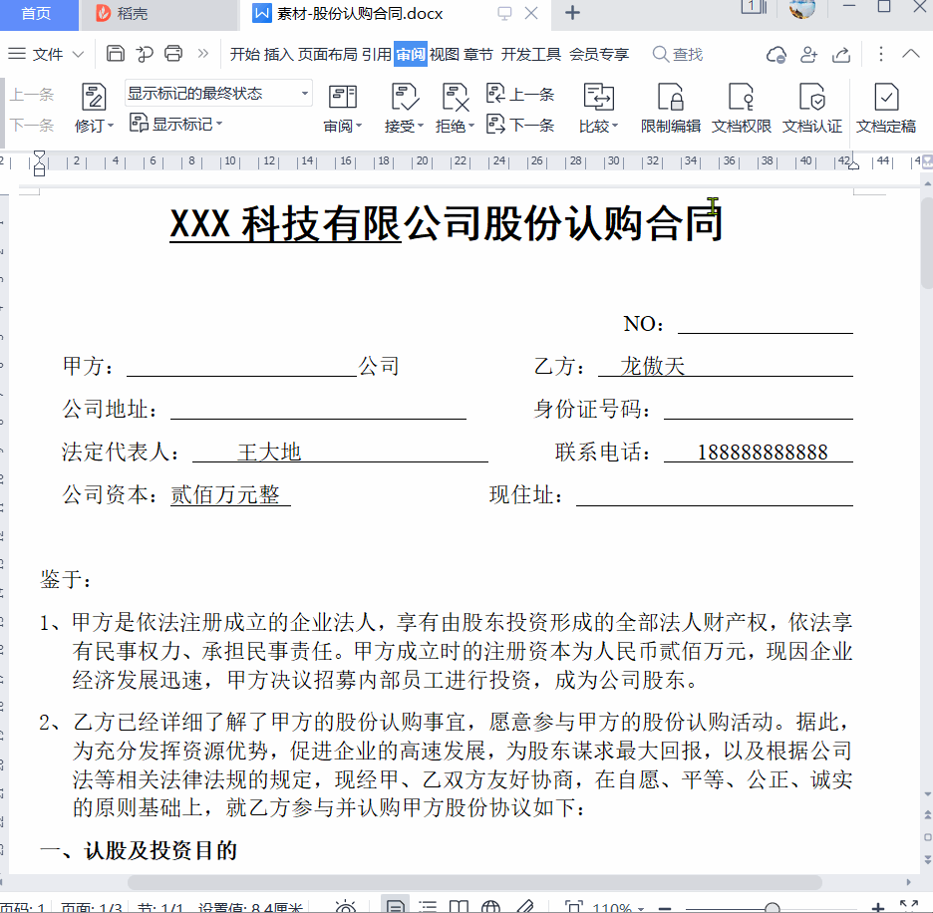This screenshot has height=913, width=933.
Task: Click the heading 一、认股及投资目的
Action: tap(138, 850)
